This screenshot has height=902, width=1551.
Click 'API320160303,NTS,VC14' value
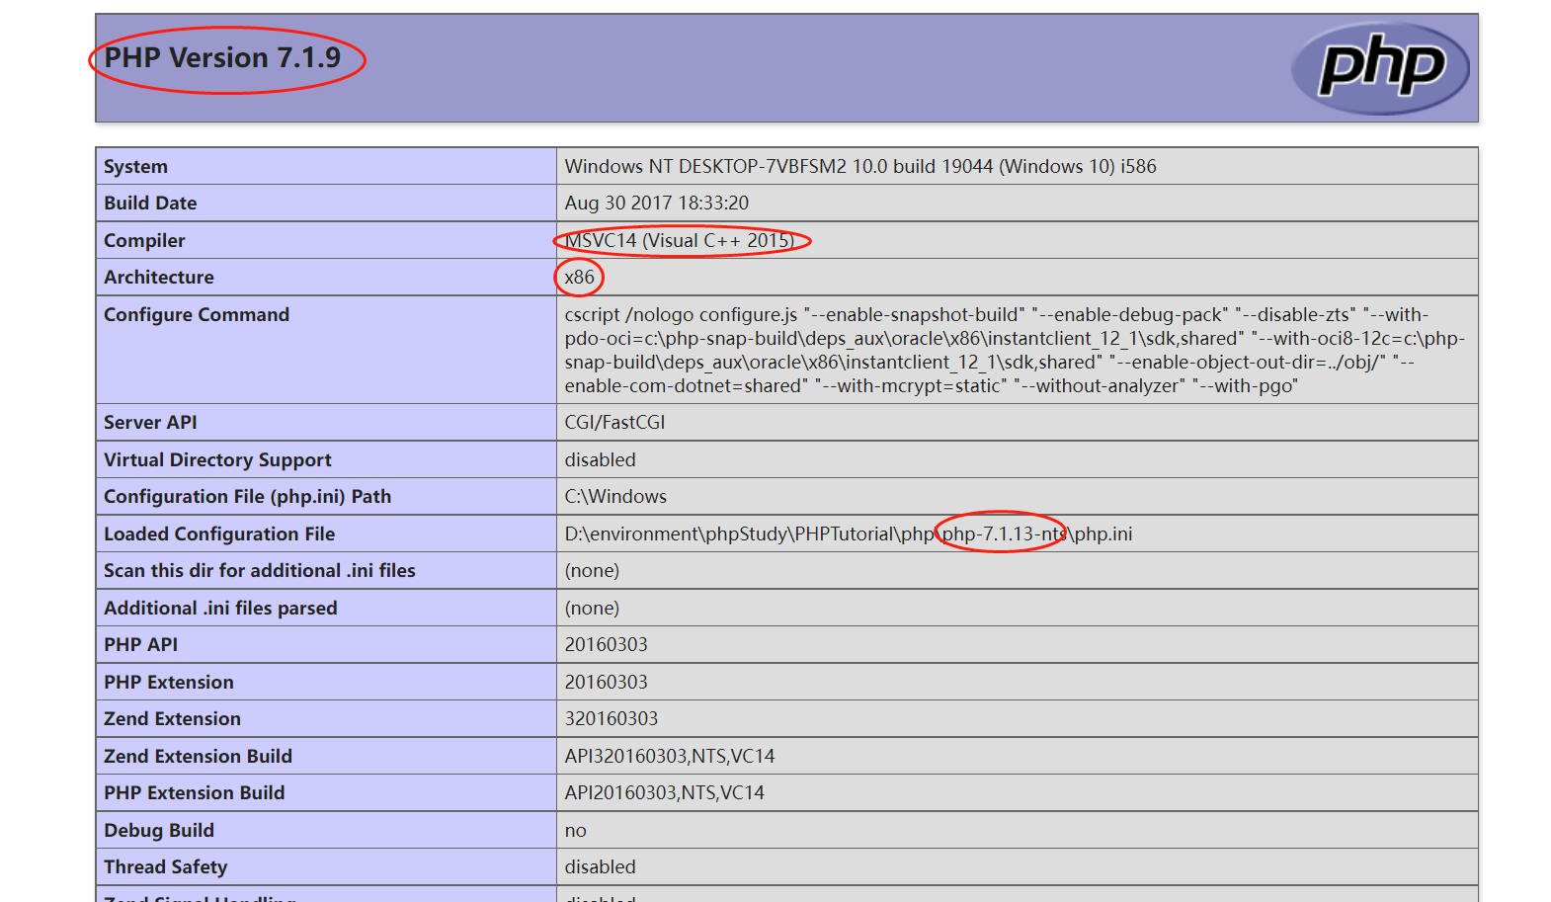670,757
